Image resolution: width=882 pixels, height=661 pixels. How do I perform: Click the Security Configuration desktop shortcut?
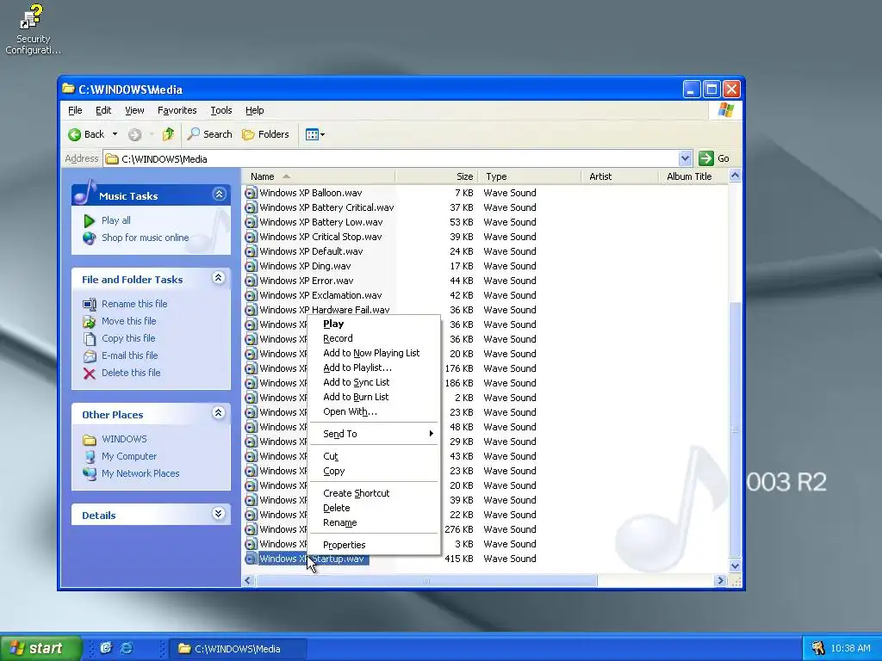[32, 29]
